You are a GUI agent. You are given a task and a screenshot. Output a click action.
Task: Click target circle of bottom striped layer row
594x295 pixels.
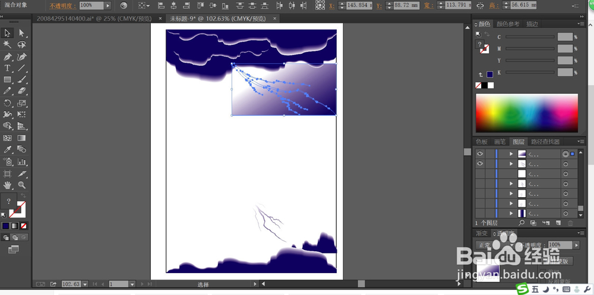(x=565, y=213)
